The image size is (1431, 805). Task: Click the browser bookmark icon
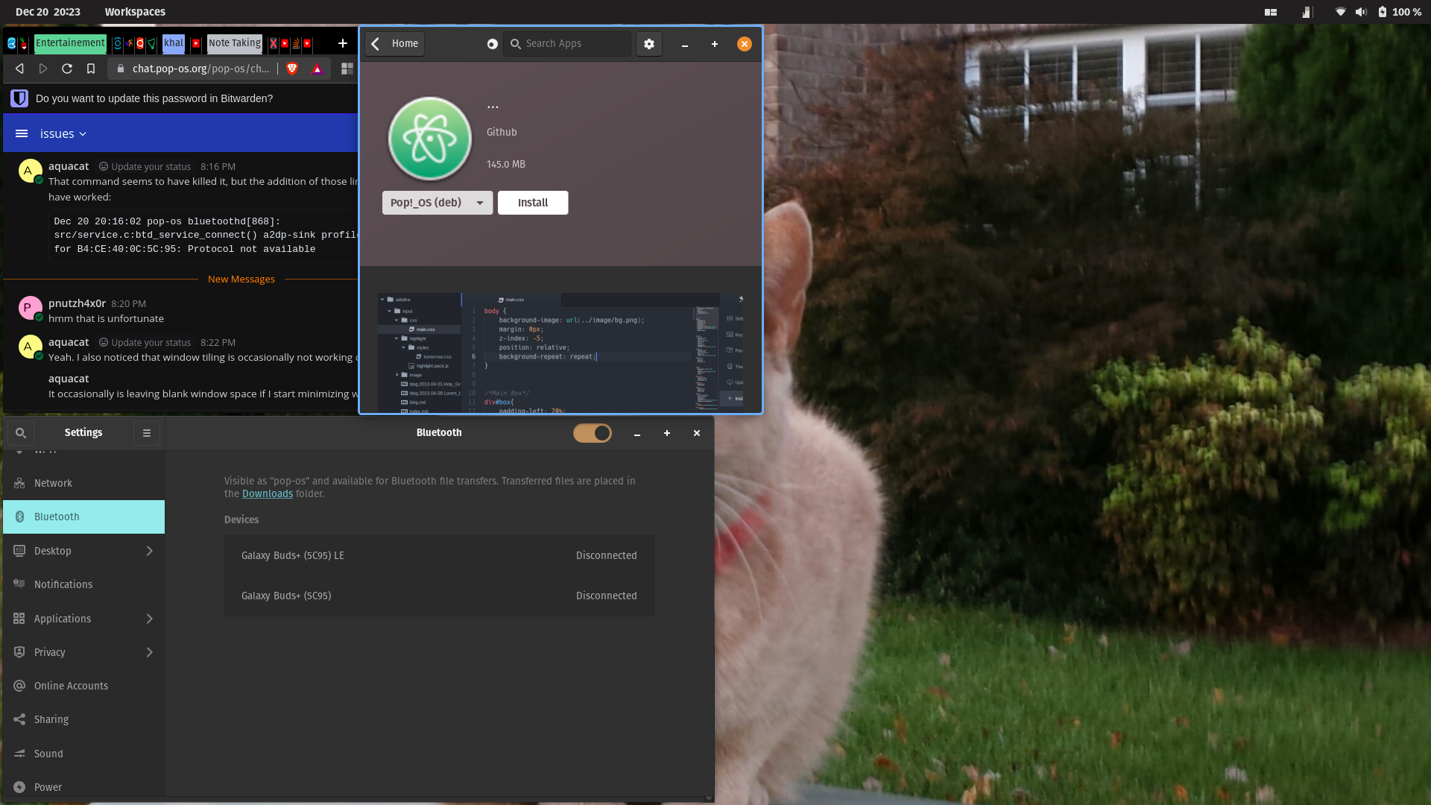[x=91, y=69]
